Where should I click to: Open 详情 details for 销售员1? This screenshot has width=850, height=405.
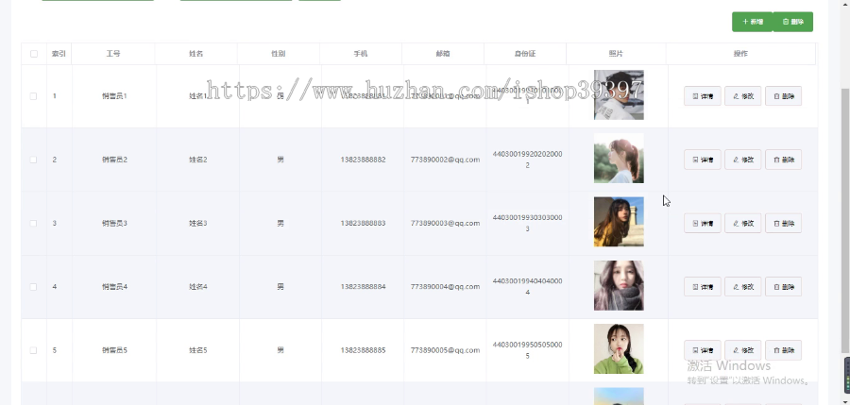click(x=703, y=96)
